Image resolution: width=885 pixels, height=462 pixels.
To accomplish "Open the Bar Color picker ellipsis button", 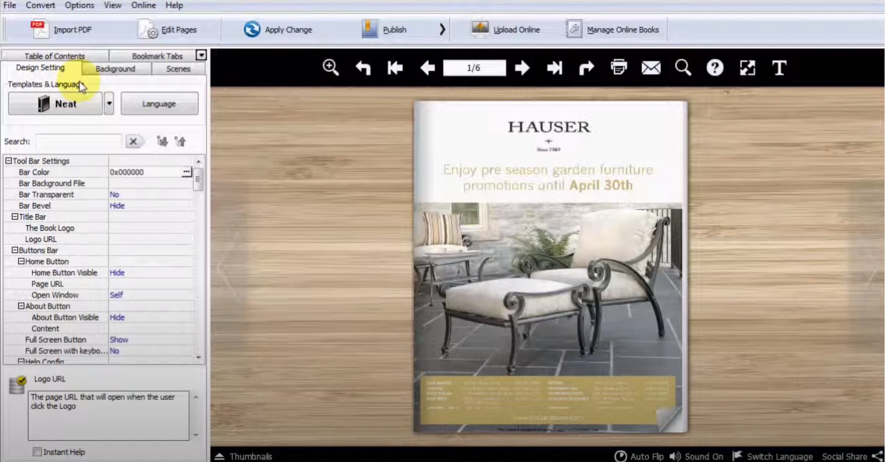I will click(x=186, y=172).
